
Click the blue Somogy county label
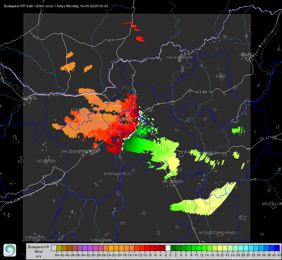(x=58, y=213)
